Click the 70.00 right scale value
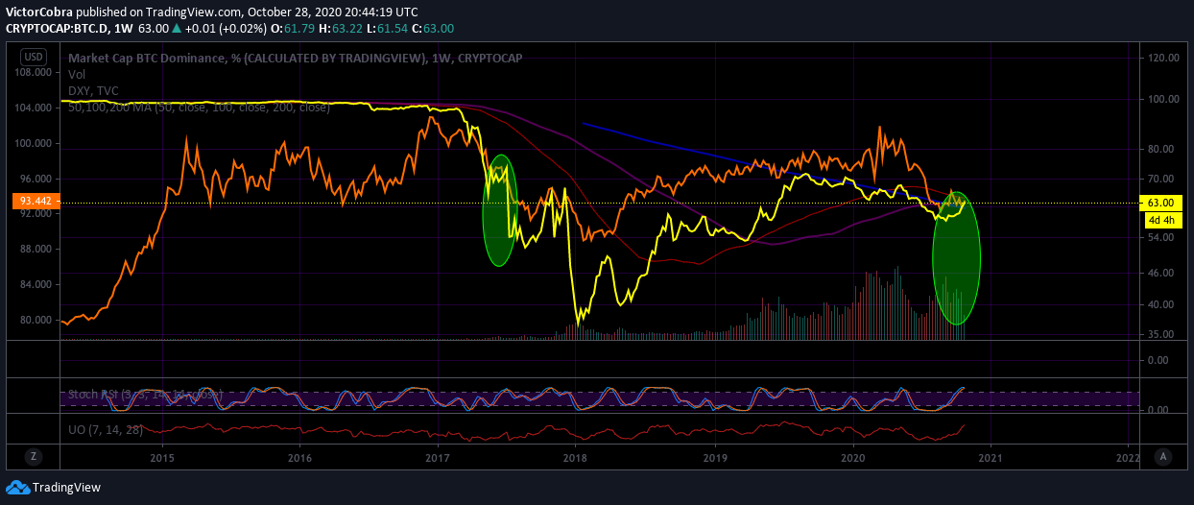This screenshot has width=1194, height=505. point(1163,179)
